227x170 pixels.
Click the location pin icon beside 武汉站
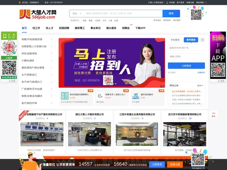click(x=20, y=3)
